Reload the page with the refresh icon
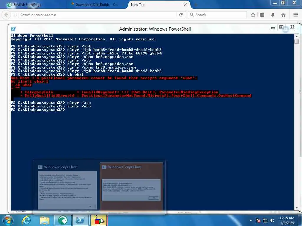302x226 pixels. [181, 15]
